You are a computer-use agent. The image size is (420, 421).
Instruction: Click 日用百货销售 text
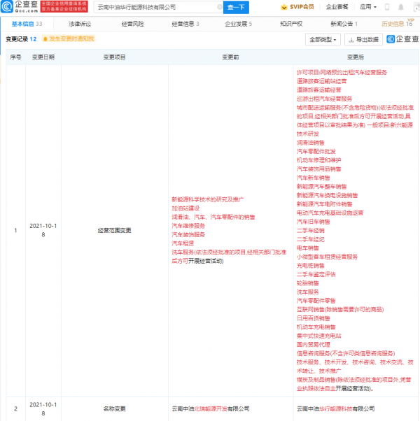[x=314, y=318]
